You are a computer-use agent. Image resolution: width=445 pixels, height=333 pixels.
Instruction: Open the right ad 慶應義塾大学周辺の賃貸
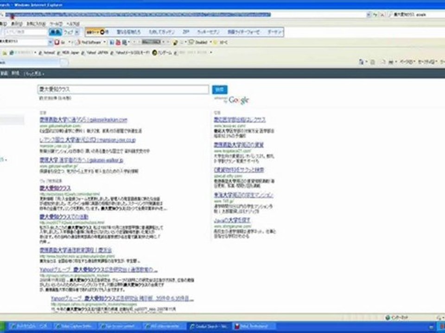(x=239, y=145)
